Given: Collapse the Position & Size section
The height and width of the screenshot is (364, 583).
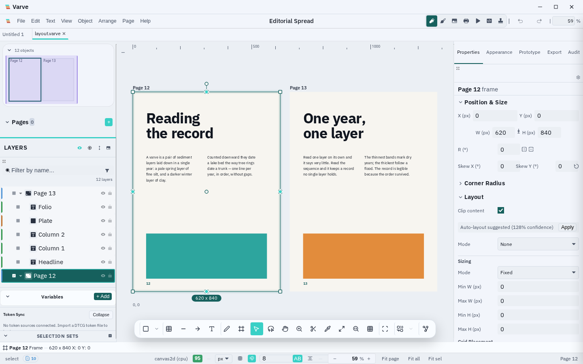Looking at the screenshot, I should coord(460,102).
